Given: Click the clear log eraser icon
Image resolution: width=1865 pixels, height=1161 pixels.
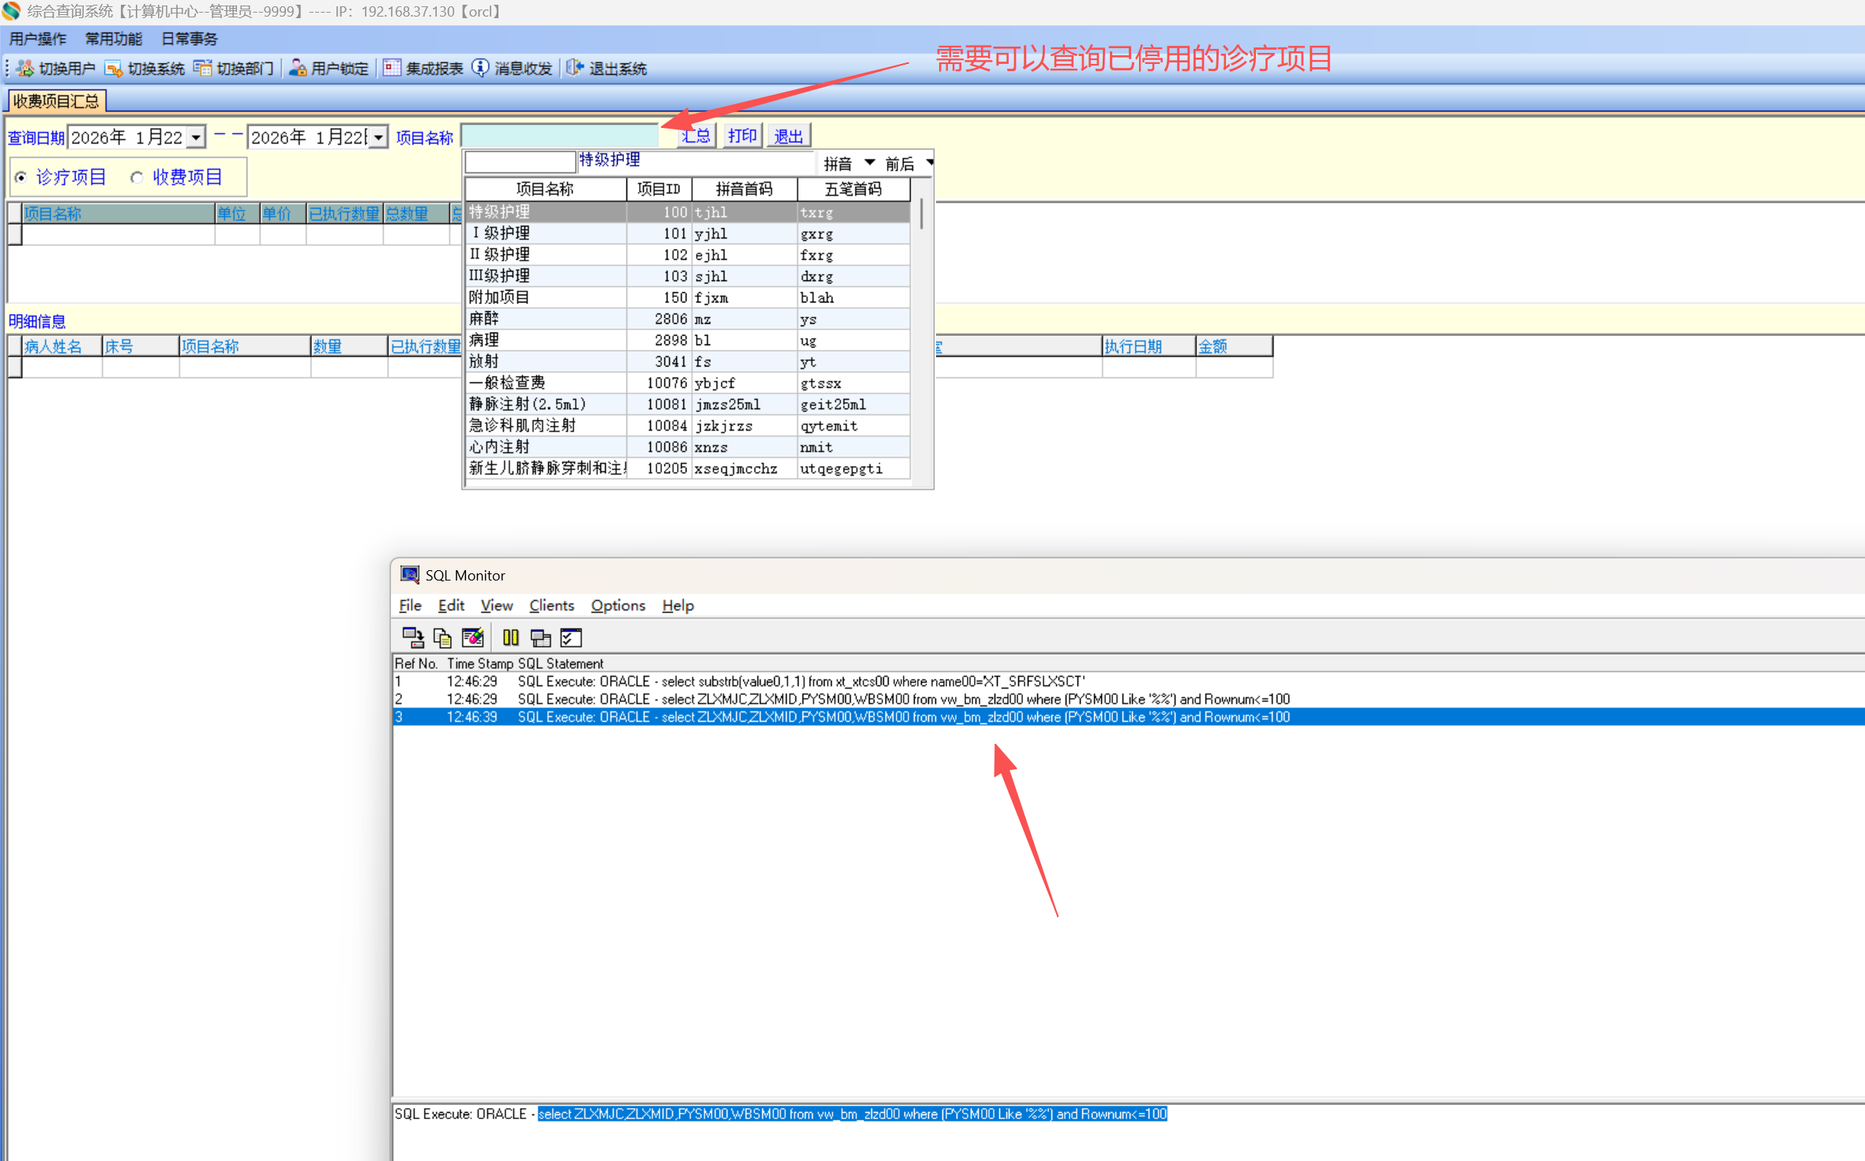Looking at the screenshot, I should (472, 637).
